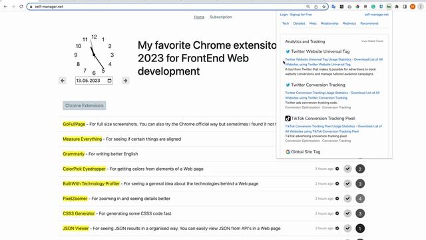426x240 pixels.
Task: Switch to the Relationship tab in BuiltWith popup
Action: tap(329, 23)
